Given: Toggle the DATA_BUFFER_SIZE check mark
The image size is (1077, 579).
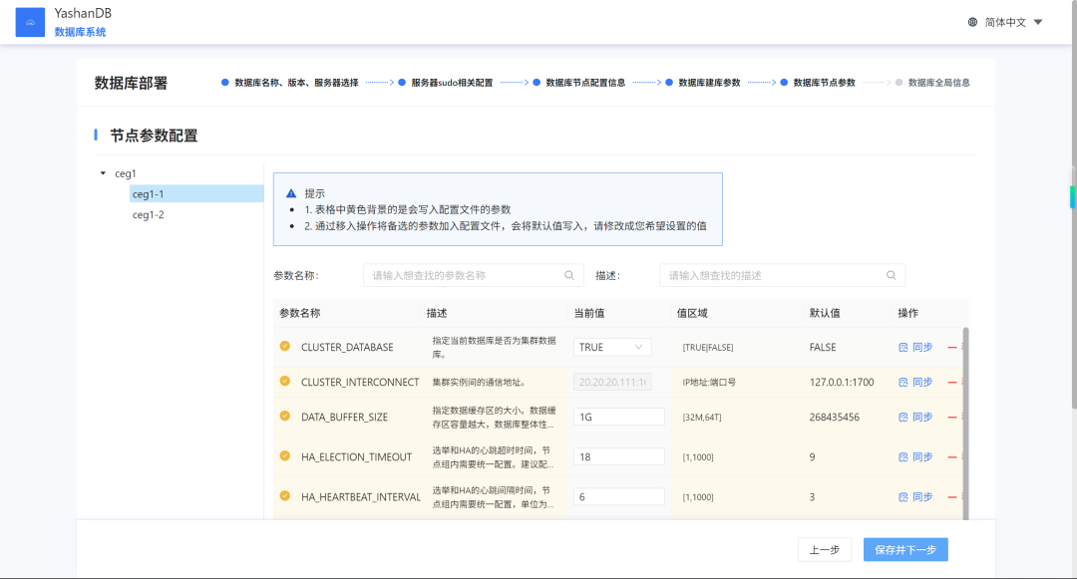Looking at the screenshot, I should [x=285, y=417].
